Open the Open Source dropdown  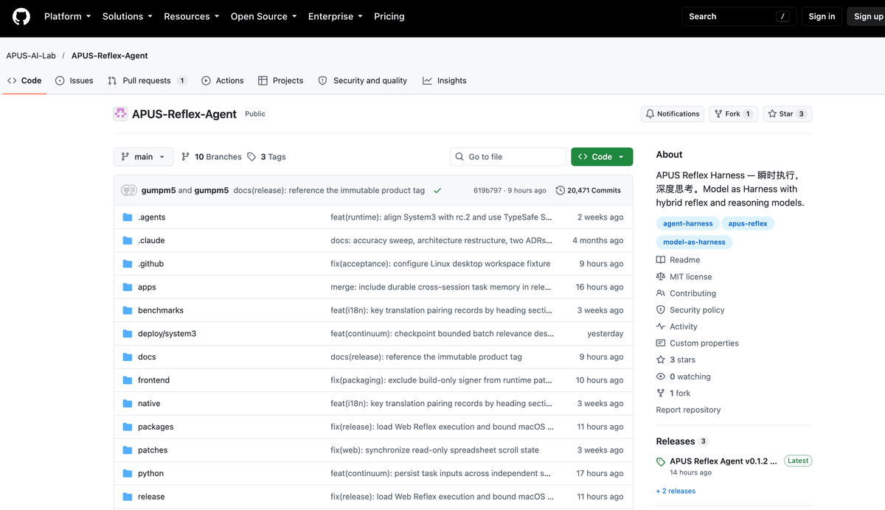point(263,16)
